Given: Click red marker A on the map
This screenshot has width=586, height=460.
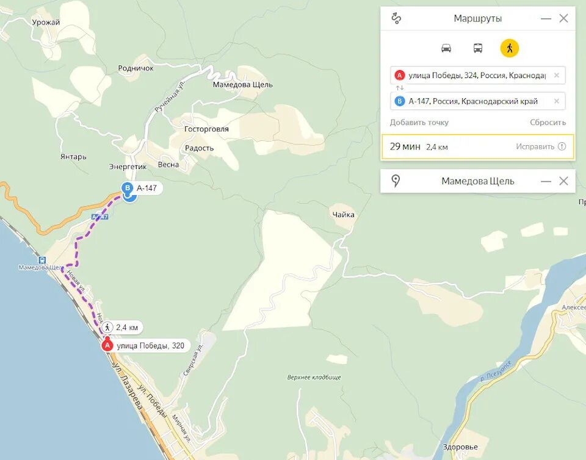Looking at the screenshot, I should pyautogui.click(x=107, y=345).
